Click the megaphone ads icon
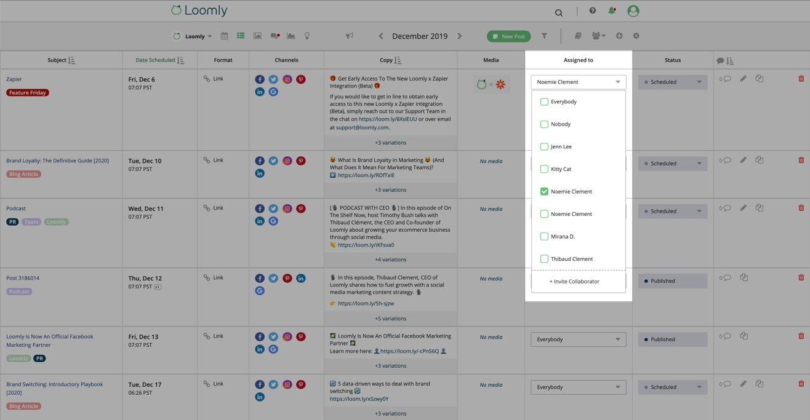 (x=350, y=36)
